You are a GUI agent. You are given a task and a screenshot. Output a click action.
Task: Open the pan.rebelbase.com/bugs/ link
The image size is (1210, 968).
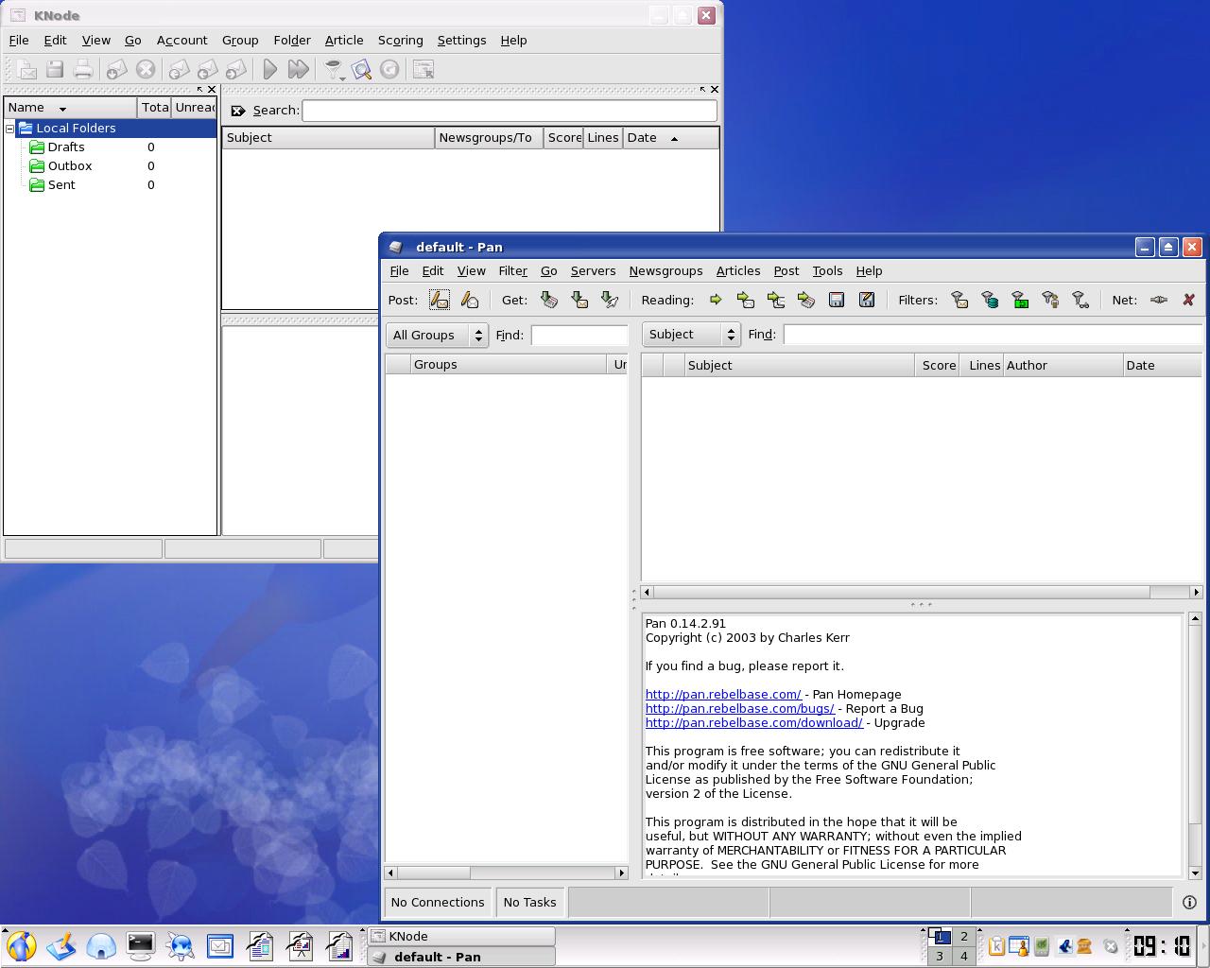pyautogui.click(x=739, y=708)
